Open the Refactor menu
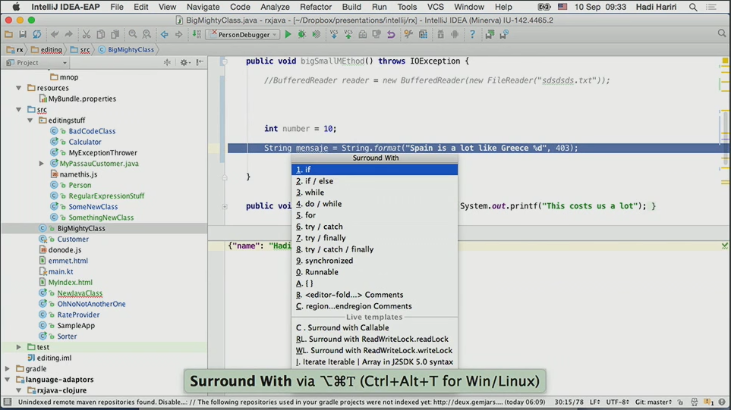This screenshot has height=410, width=731. (x=316, y=7)
